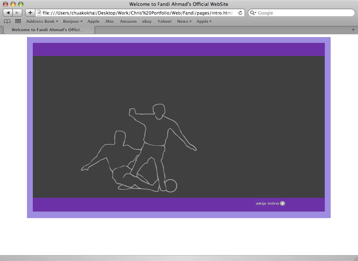Screen dimensions: 358x261
Task: Reload the page with the refresh icon
Action: (x=240, y=13)
